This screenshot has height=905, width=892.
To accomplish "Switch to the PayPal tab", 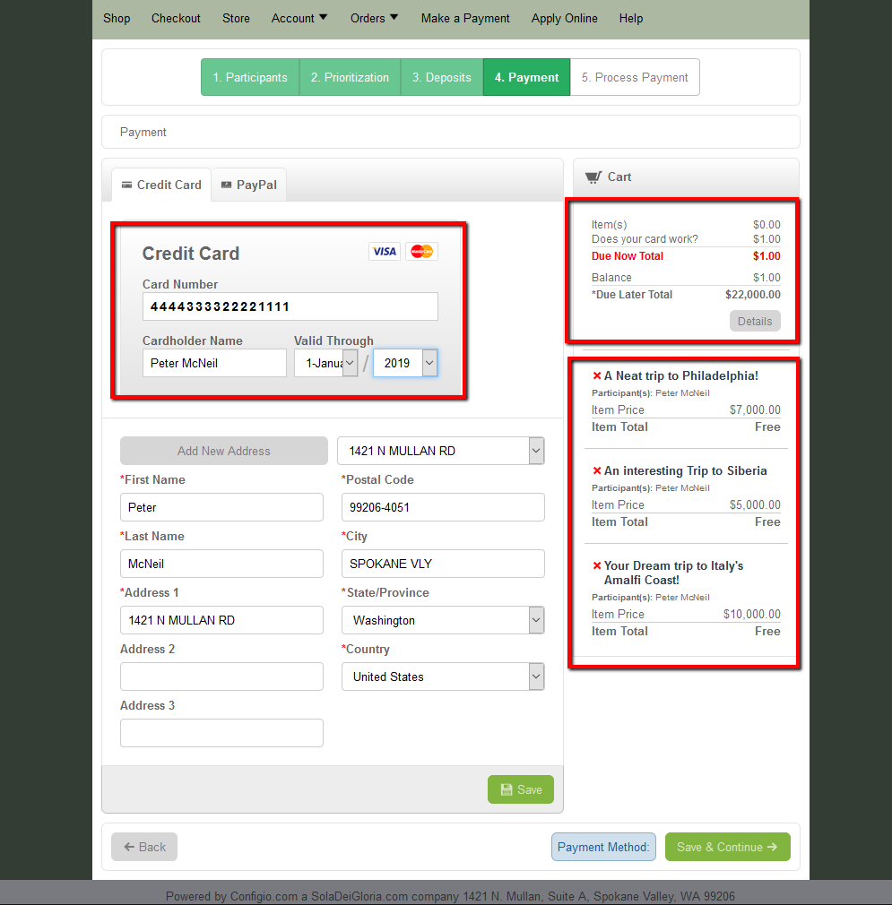I will 249,185.
